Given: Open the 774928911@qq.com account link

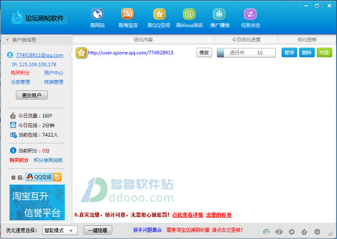Looking at the screenshot, I should point(39,55).
